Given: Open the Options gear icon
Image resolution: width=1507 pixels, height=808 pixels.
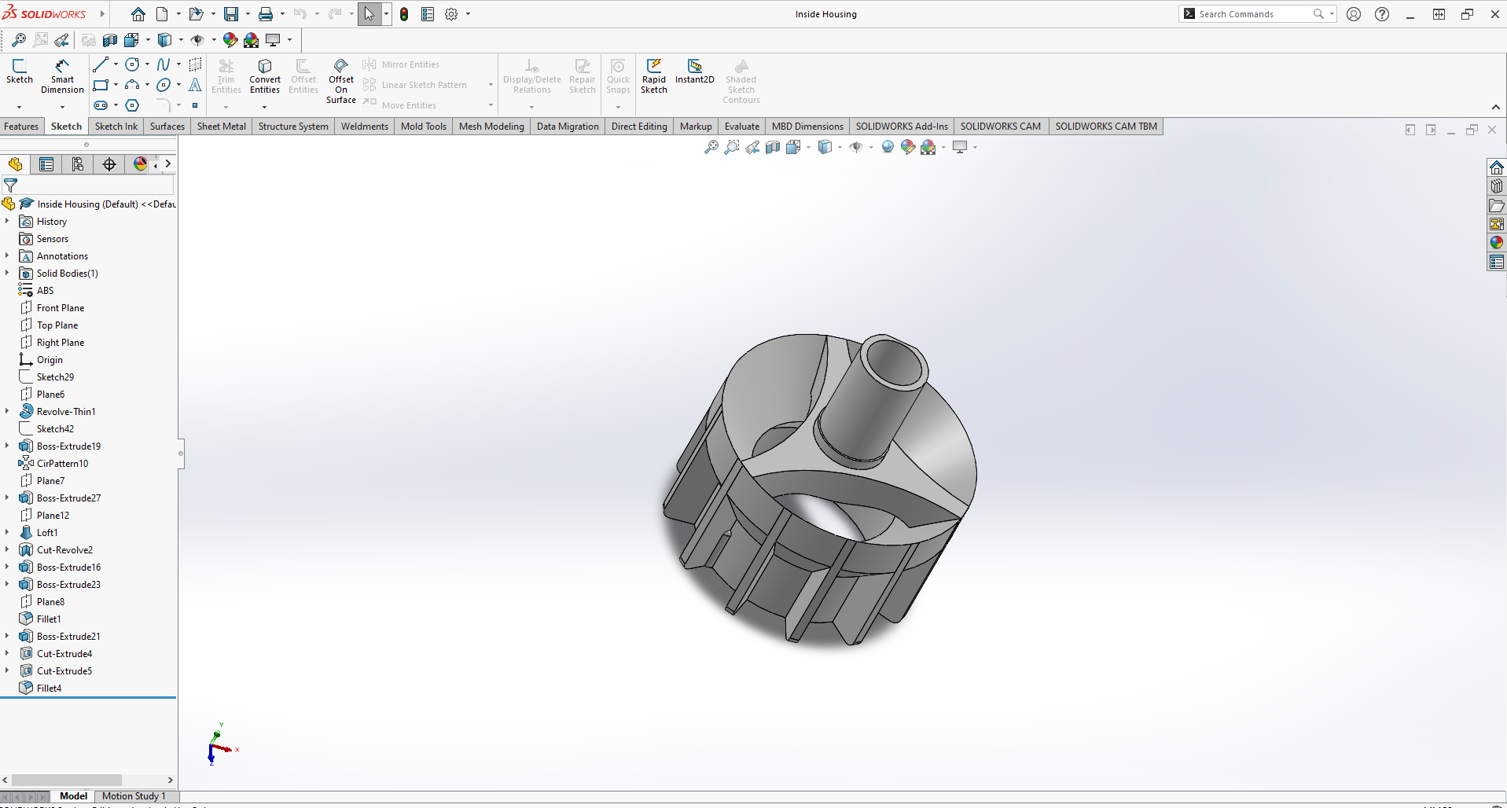Looking at the screenshot, I should coord(451,14).
